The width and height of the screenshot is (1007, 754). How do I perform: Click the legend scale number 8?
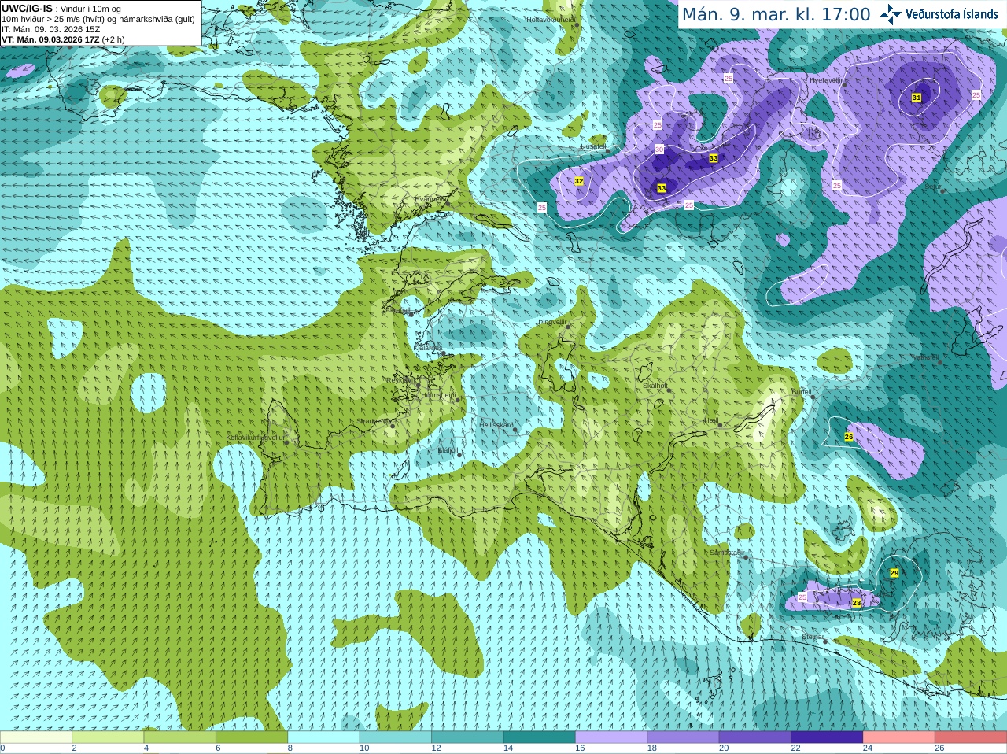pos(290,748)
